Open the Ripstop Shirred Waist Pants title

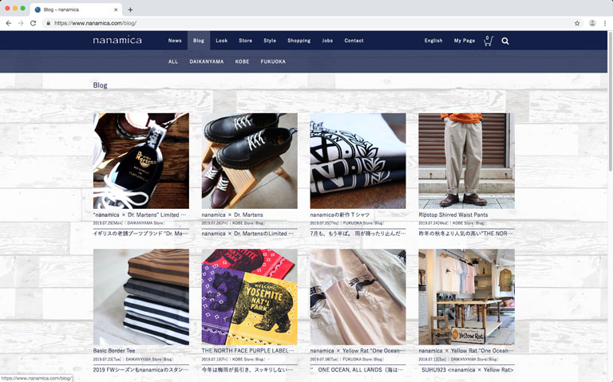point(453,215)
